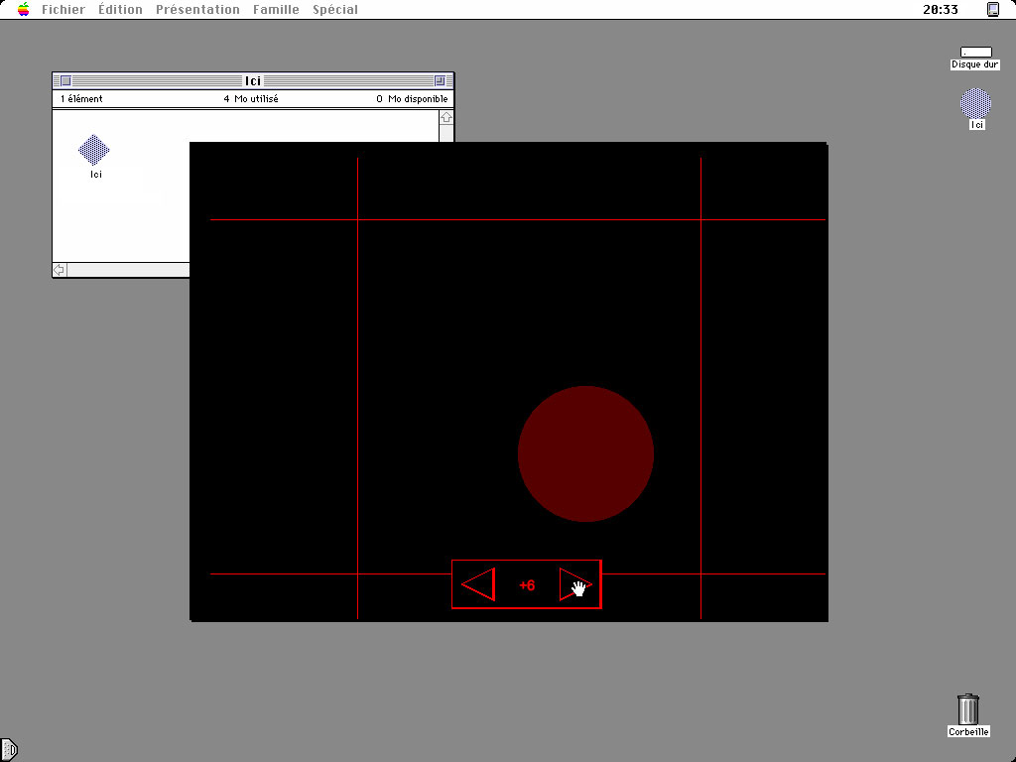Click the 20:33 clock in the menu bar

click(941, 9)
